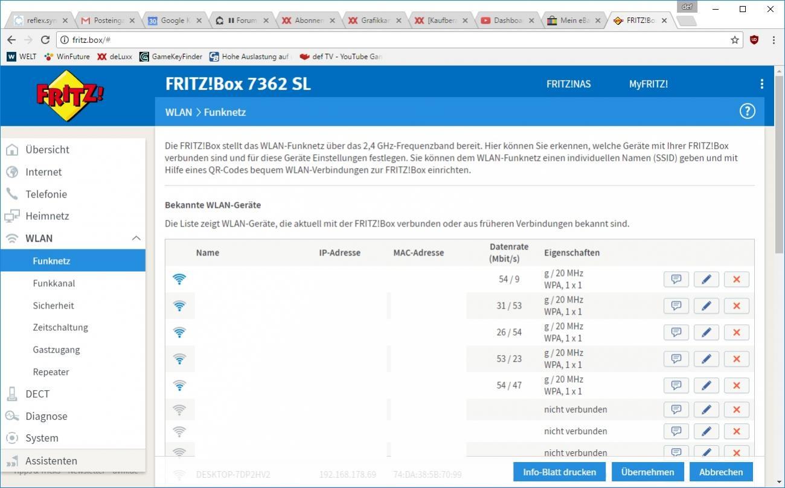Click the Übernehmen button
785x488 pixels.
click(647, 472)
